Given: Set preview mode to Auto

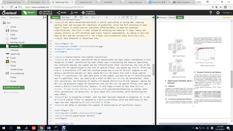Looking at the screenshot, I should pyautogui.click(x=180, y=17).
